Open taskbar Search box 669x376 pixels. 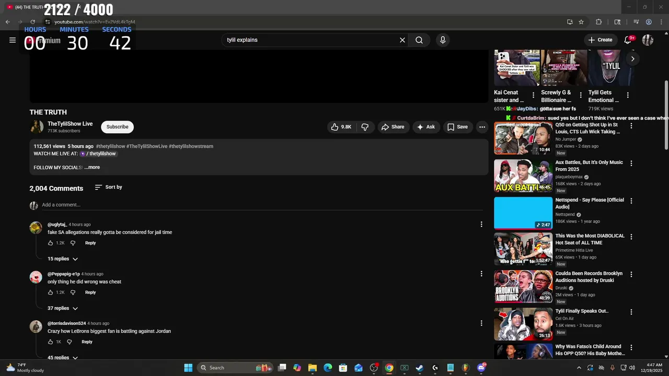point(236,368)
